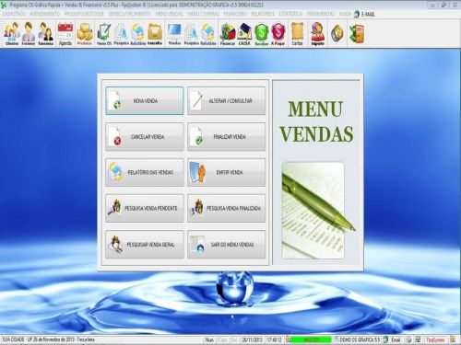Open the Fornecedores person icon in toolbar
461x345 pixels.
[29, 33]
